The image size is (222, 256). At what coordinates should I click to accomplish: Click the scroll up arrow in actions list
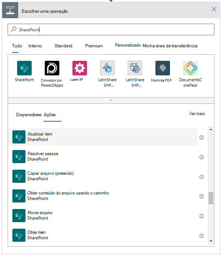tap(211, 129)
